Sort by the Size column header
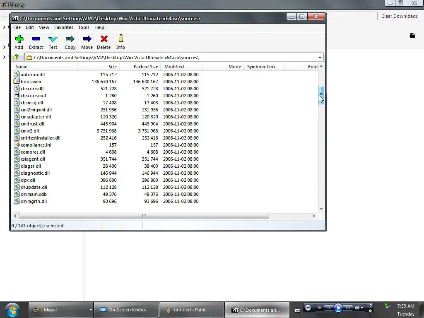The width and height of the screenshot is (424, 318). point(99,67)
